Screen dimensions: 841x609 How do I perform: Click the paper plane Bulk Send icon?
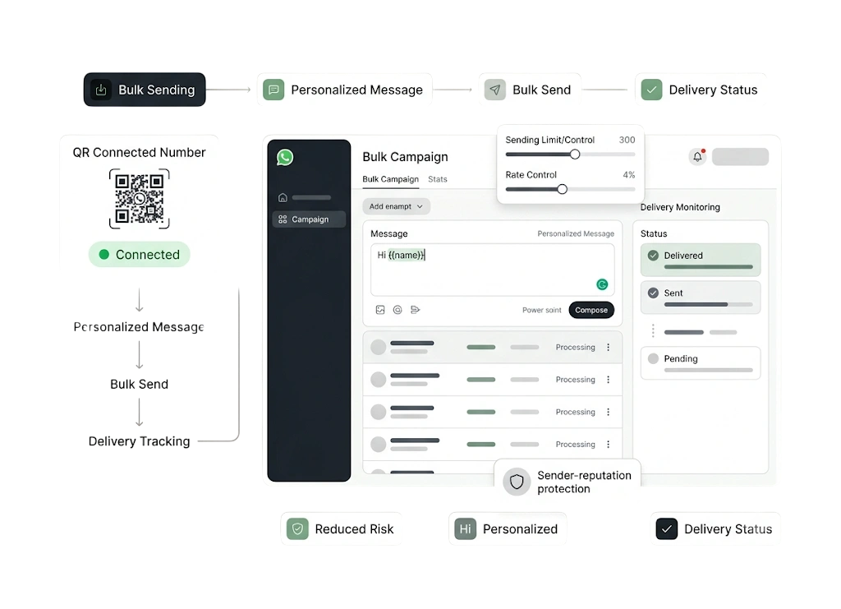click(x=495, y=90)
